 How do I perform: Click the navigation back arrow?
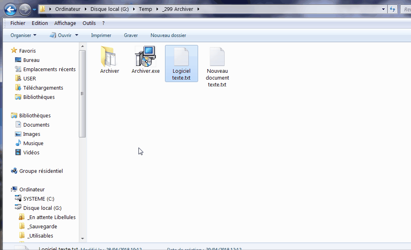[x=10, y=9]
